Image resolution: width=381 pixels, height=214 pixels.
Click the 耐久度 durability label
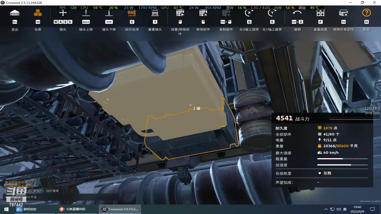pyautogui.click(x=281, y=128)
